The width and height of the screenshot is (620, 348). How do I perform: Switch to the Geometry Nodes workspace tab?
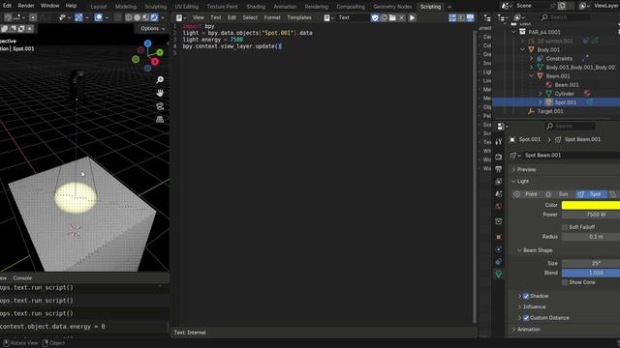click(392, 7)
